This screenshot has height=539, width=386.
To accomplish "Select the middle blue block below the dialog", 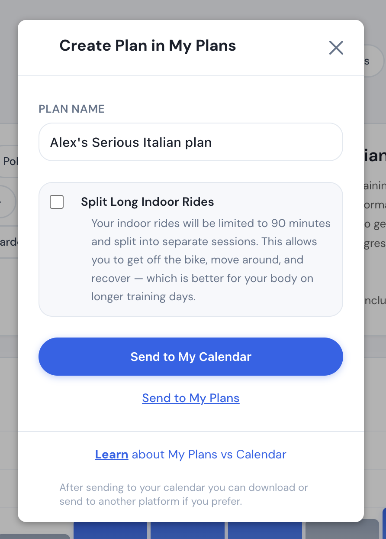I will click(187, 530).
